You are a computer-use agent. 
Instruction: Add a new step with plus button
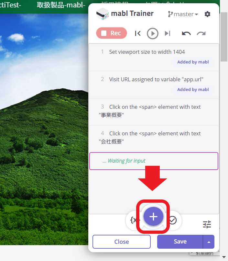click(x=153, y=216)
